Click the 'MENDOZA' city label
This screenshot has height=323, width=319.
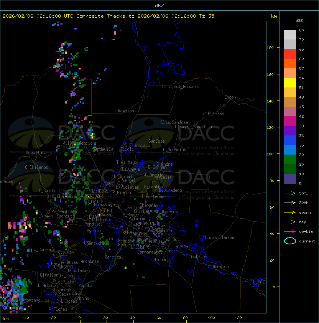click(x=93, y=196)
